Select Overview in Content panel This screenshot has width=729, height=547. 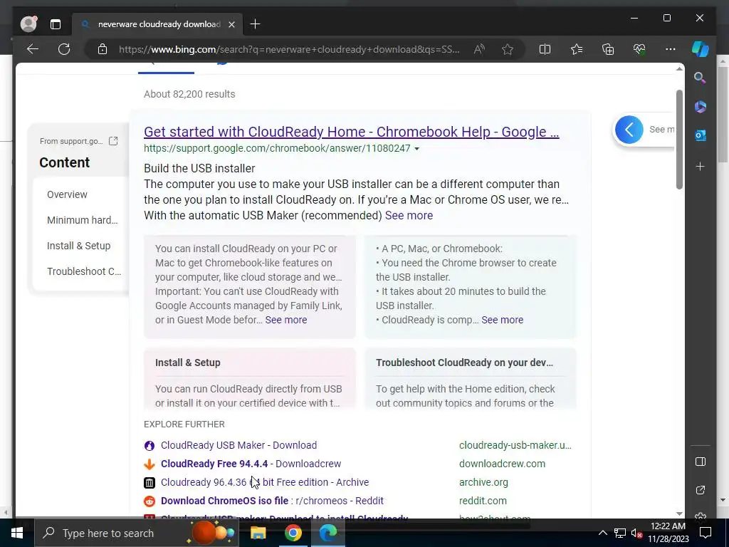[x=67, y=194]
